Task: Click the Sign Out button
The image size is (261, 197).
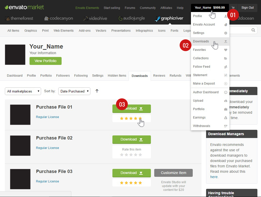Action: pos(247,8)
